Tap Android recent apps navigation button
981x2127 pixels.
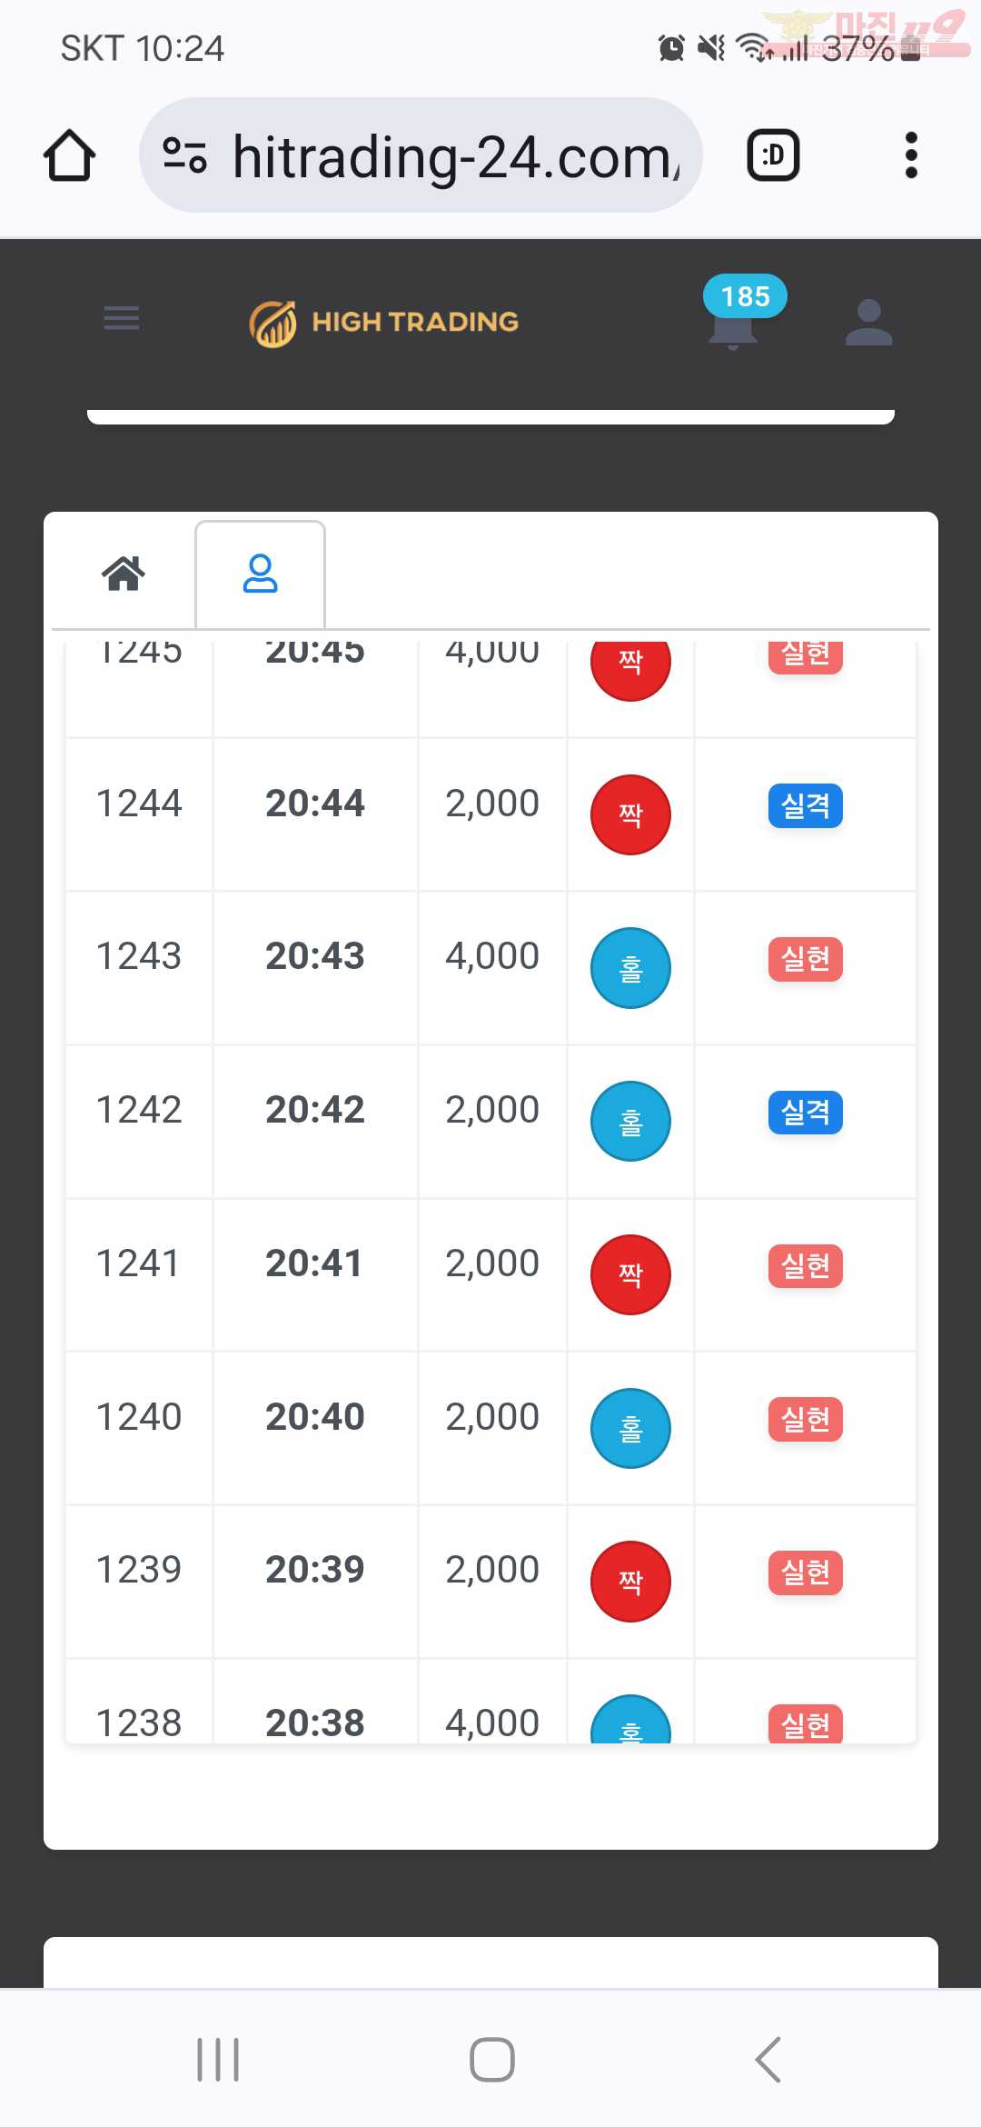pyautogui.click(x=218, y=2060)
